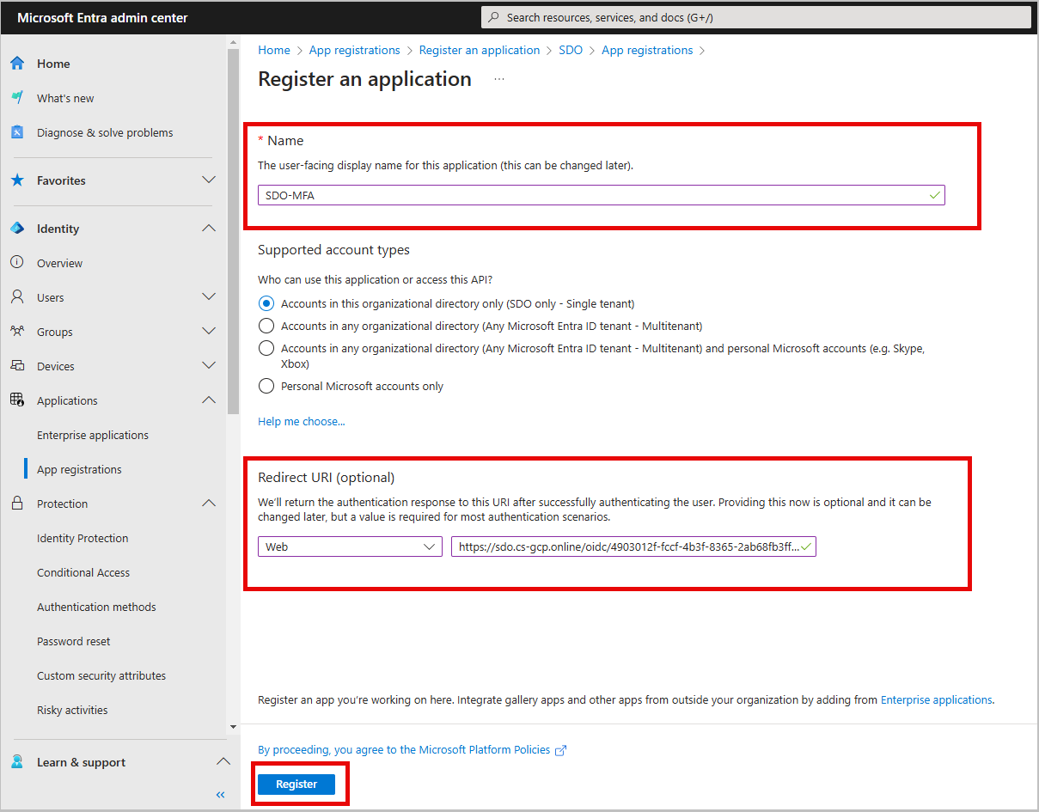Open the Web platform type dropdown
The width and height of the screenshot is (1039, 812).
click(x=350, y=546)
